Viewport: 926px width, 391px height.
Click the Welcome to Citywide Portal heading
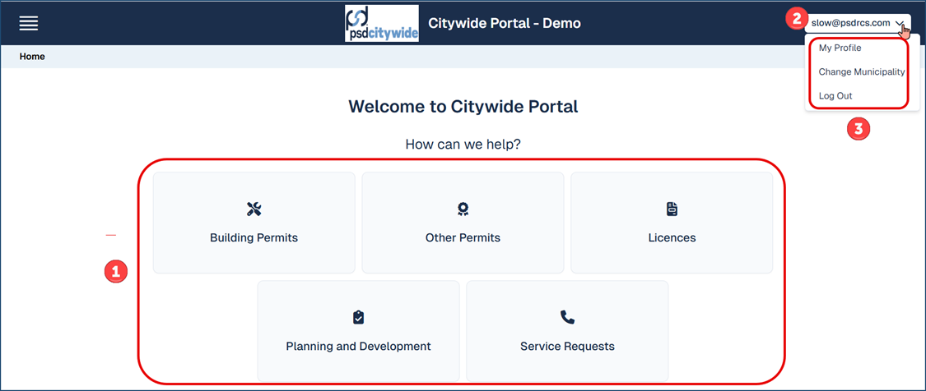coord(463,107)
